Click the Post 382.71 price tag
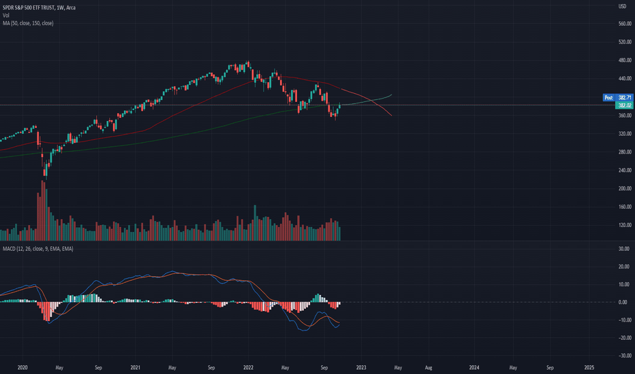635x374 pixels. pos(617,97)
